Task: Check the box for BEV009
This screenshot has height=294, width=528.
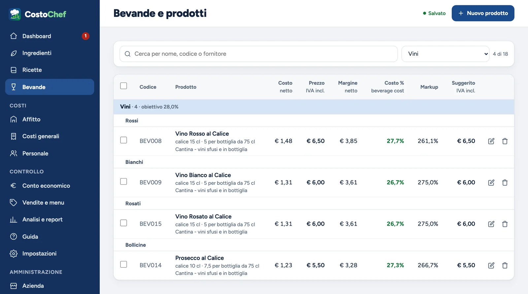Action: click(x=124, y=181)
